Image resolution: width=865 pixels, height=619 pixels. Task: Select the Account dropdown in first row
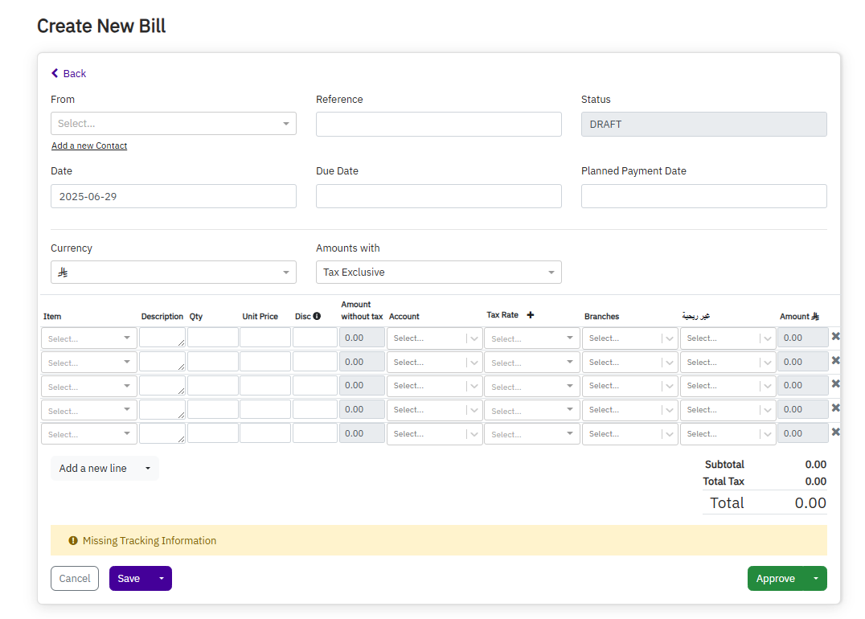(x=433, y=338)
